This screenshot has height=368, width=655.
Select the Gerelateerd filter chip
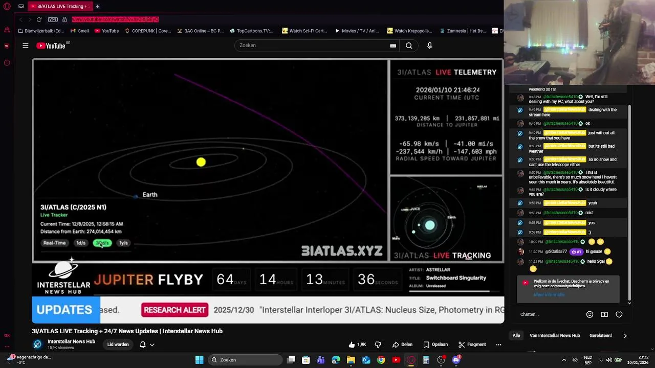(x=601, y=336)
